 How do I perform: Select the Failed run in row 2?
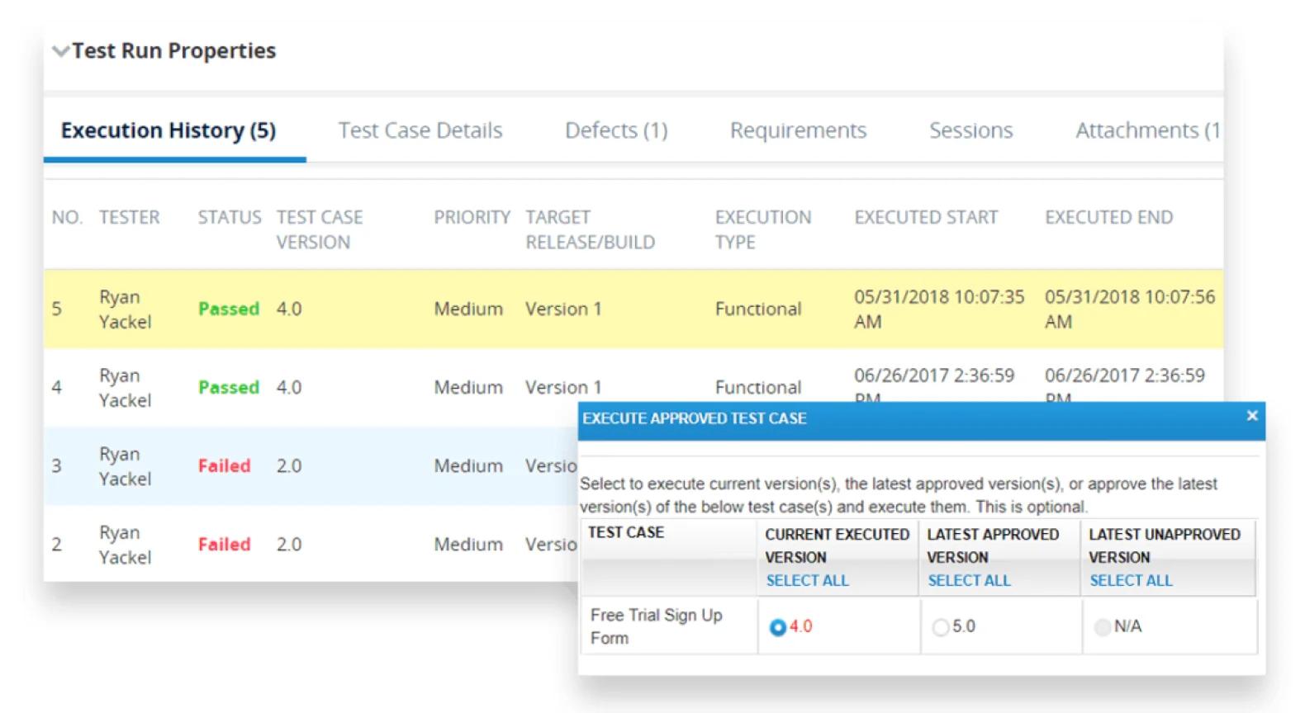[224, 545]
